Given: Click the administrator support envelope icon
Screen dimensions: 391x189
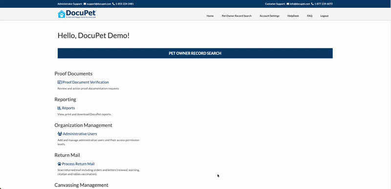Looking at the screenshot, I should click(x=85, y=4).
